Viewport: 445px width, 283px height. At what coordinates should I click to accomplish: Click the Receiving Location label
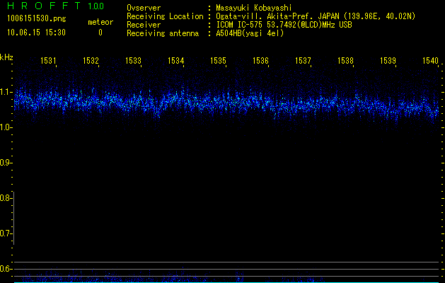click(165, 16)
